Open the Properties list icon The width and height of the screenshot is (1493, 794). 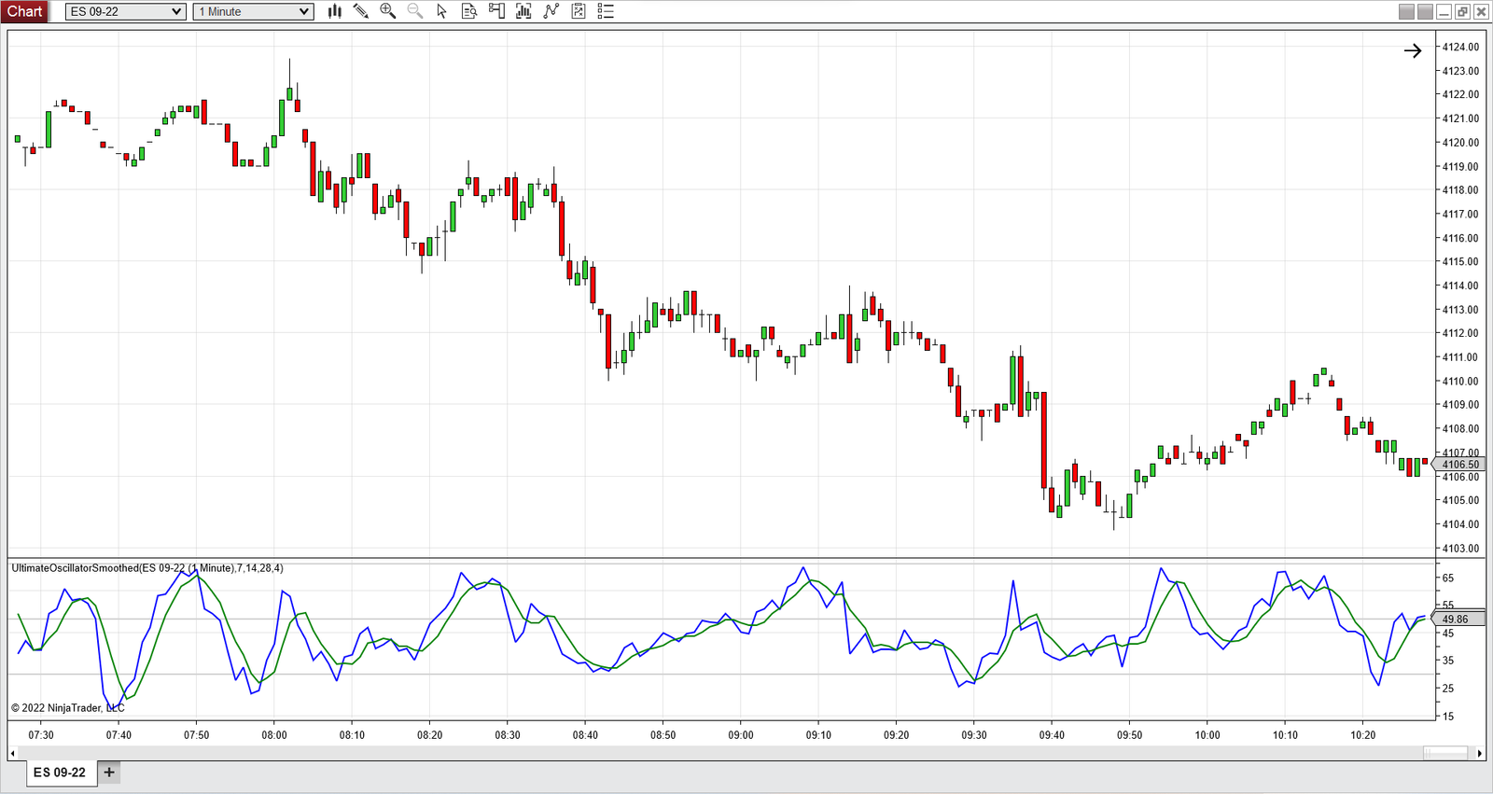click(606, 11)
